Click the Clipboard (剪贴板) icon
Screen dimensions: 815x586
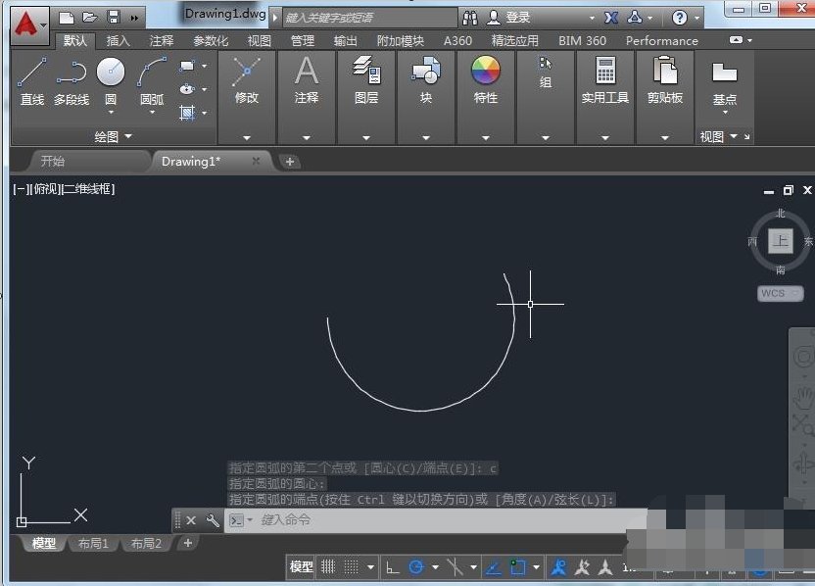[x=665, y=73]
